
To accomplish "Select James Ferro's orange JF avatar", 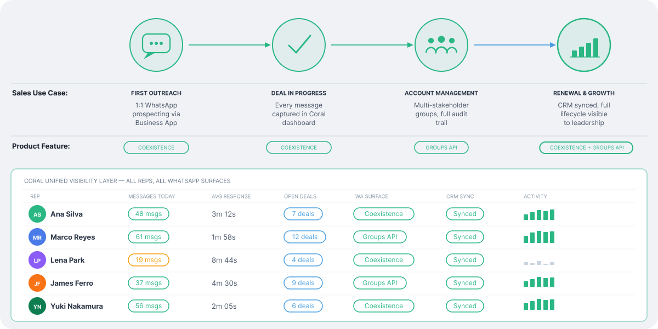I will (x=37, y=283).
